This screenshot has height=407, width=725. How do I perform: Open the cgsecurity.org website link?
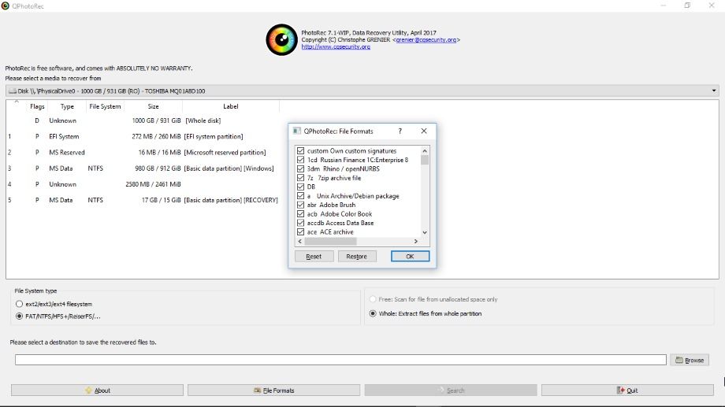[336, 46]
